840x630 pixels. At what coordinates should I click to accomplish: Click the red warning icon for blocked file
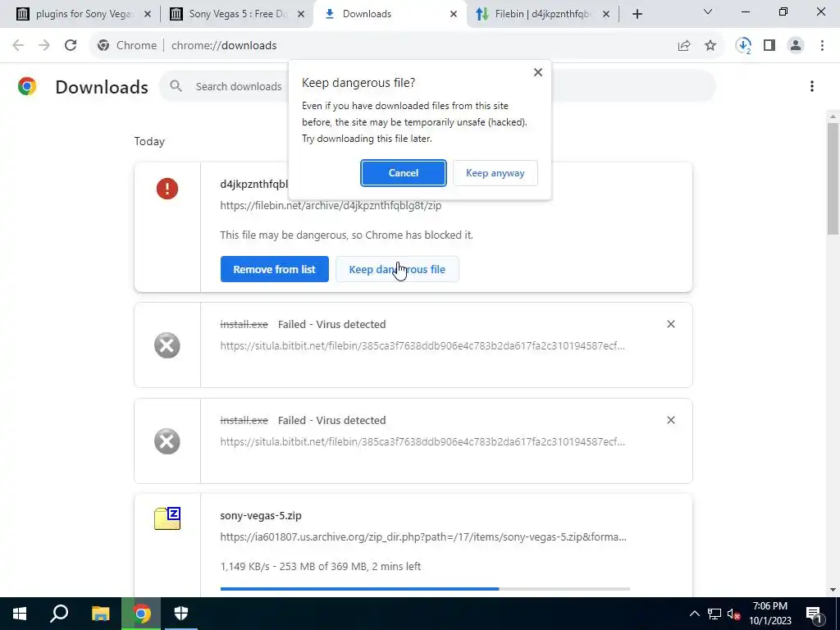[x=167, y=189]
